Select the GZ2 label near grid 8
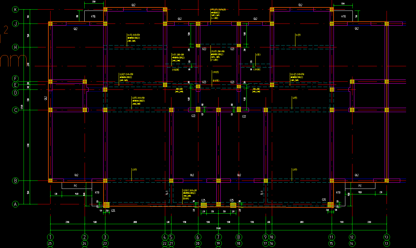 pos(244,116)
